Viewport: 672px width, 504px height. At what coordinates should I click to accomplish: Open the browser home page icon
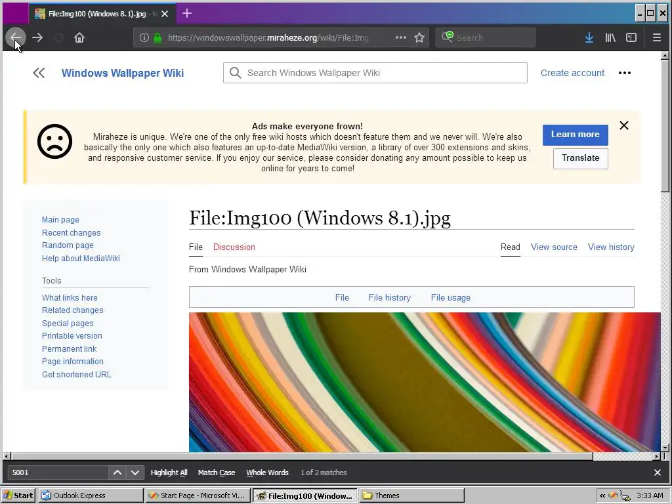pyautogui.click(x=79, y=37)
